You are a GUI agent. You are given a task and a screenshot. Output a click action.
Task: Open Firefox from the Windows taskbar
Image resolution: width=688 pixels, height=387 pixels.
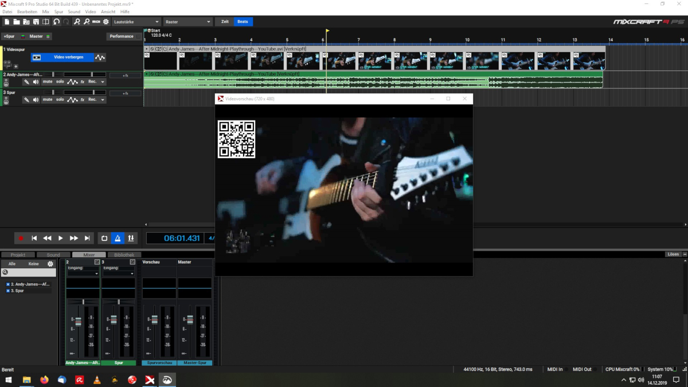click(45, 380)
